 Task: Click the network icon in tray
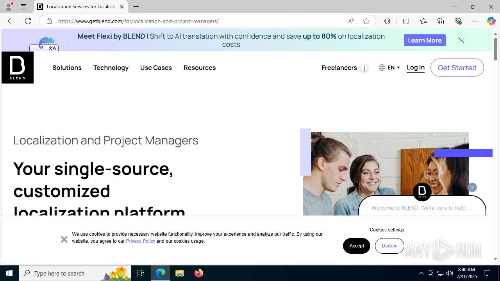[x=440, y=273]
